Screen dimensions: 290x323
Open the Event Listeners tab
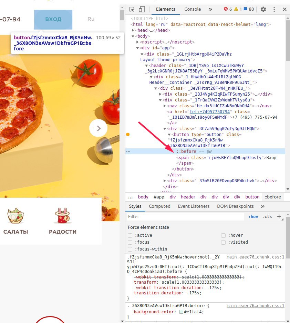pyautogui.click(x=194, y=206)
